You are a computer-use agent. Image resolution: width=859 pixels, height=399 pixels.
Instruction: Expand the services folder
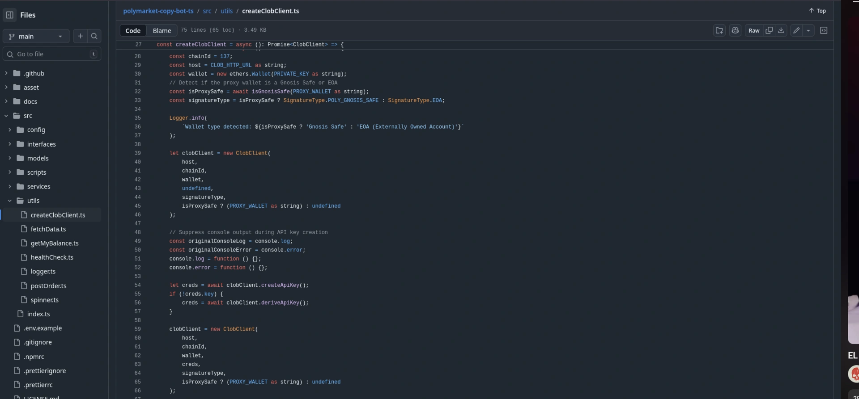(10, 186)
